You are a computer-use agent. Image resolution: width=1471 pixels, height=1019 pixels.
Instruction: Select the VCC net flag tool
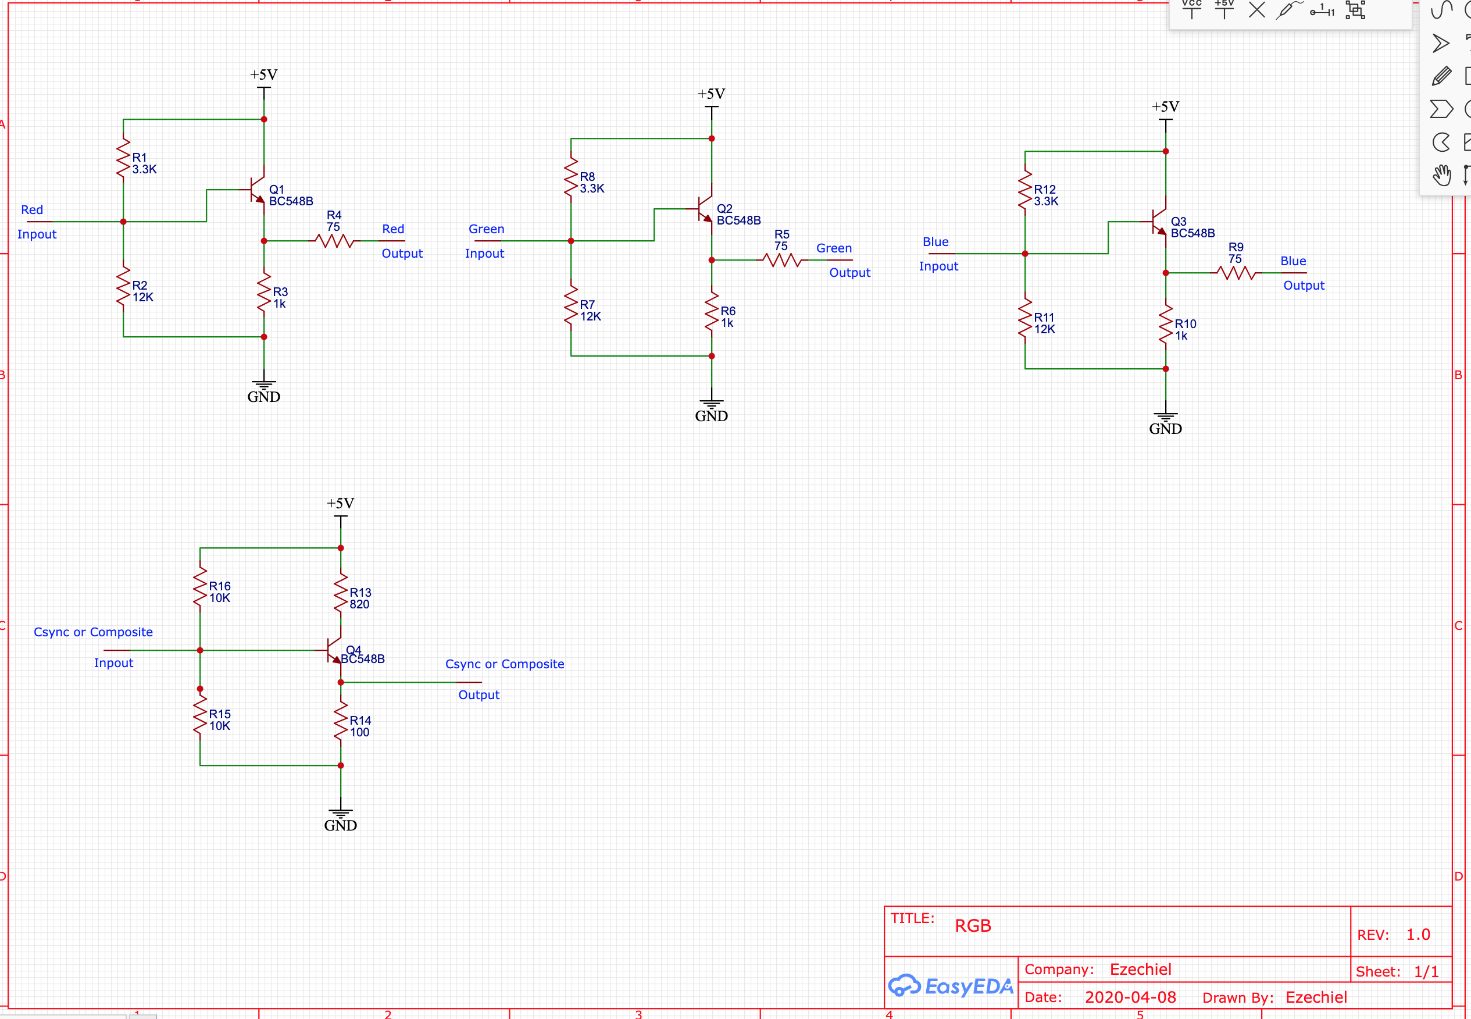click(x=1191, y=9)
